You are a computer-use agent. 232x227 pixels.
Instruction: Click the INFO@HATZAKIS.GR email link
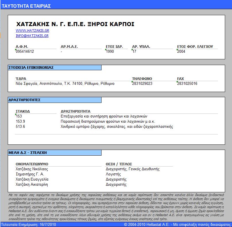point(32,36)
